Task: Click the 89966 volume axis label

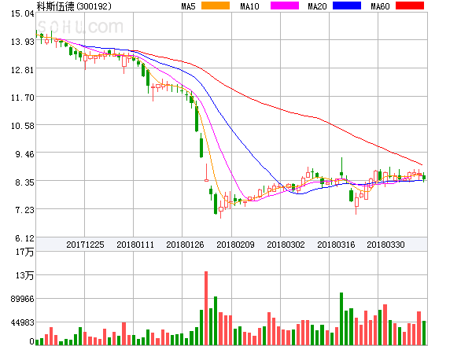Action: [23, 299]
